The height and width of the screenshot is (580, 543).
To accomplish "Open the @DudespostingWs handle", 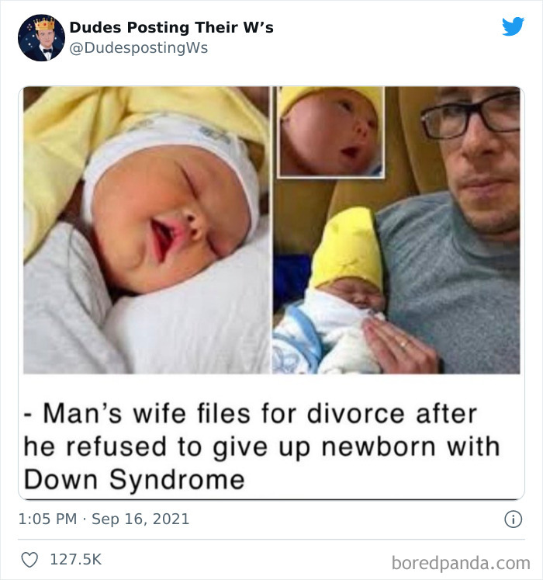I will pos(139,48).
